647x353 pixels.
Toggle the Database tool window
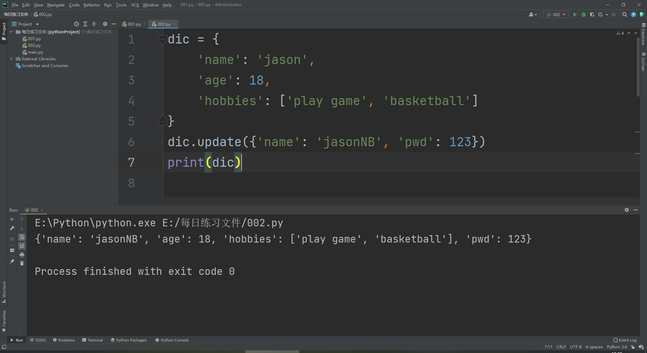[643, 34]
